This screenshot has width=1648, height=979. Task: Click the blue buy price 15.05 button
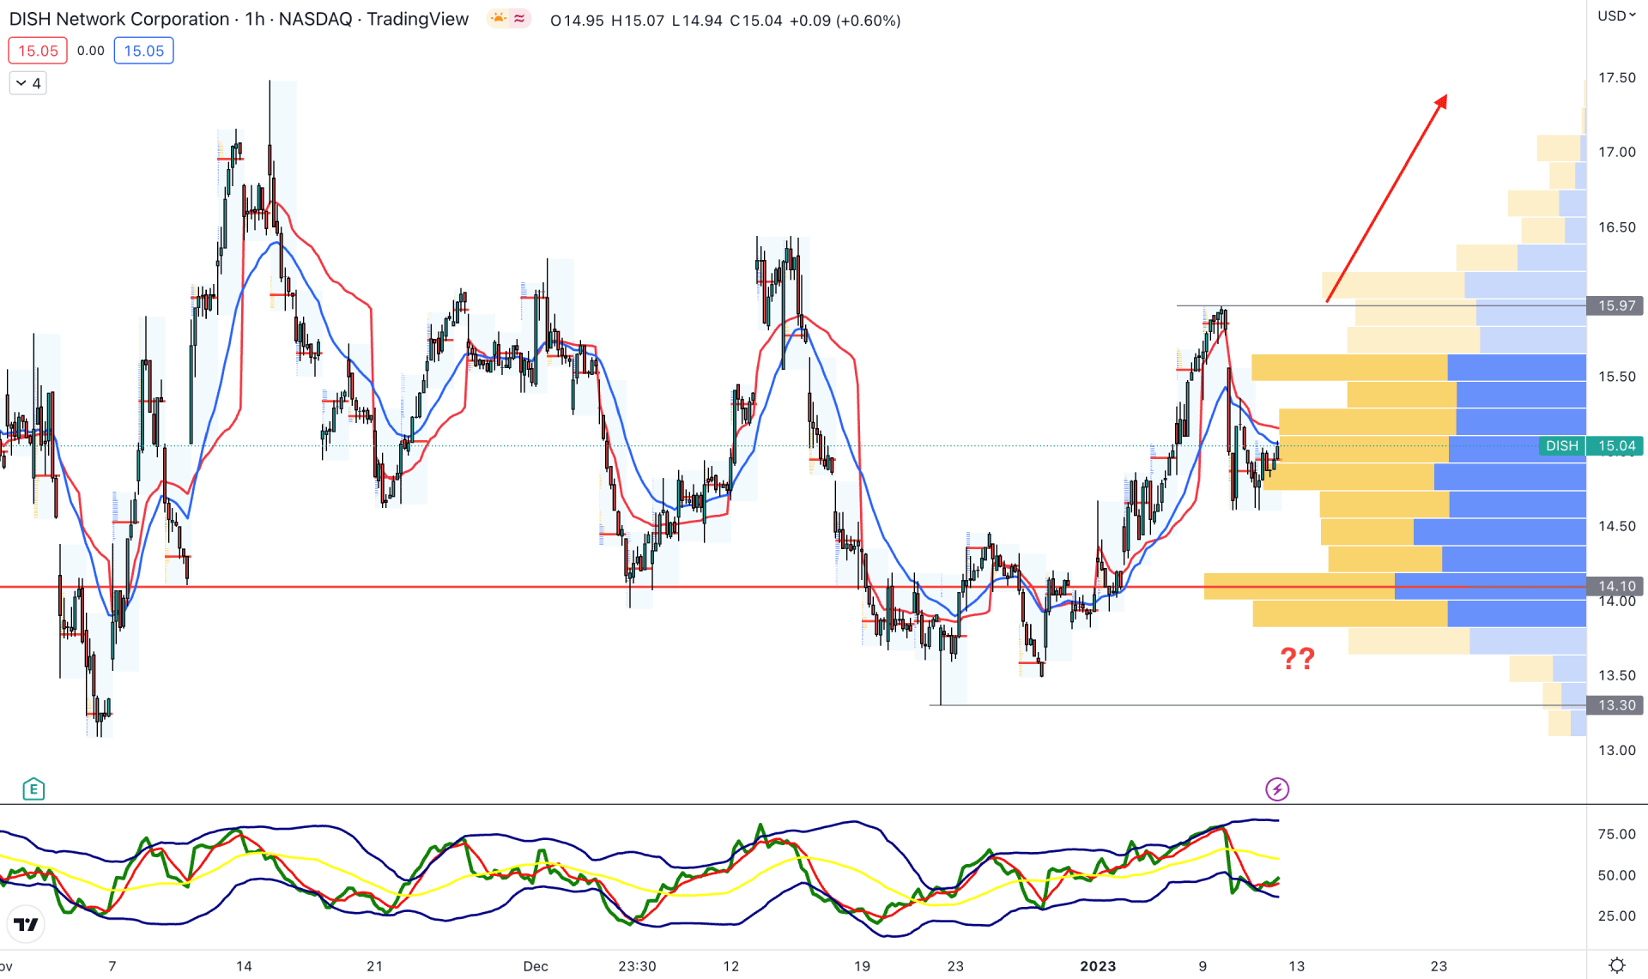coord(143,51)
